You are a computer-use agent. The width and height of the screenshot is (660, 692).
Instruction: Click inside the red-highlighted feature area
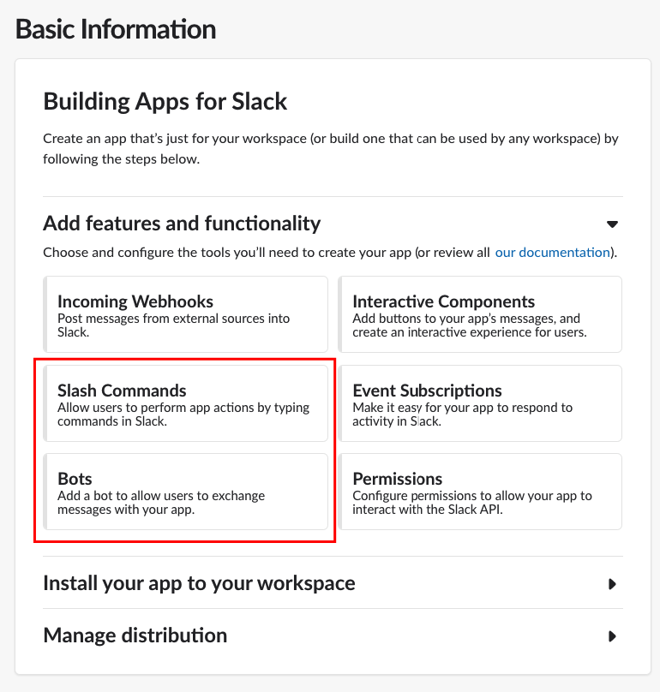pyautogui.click(x=185, y=450)
